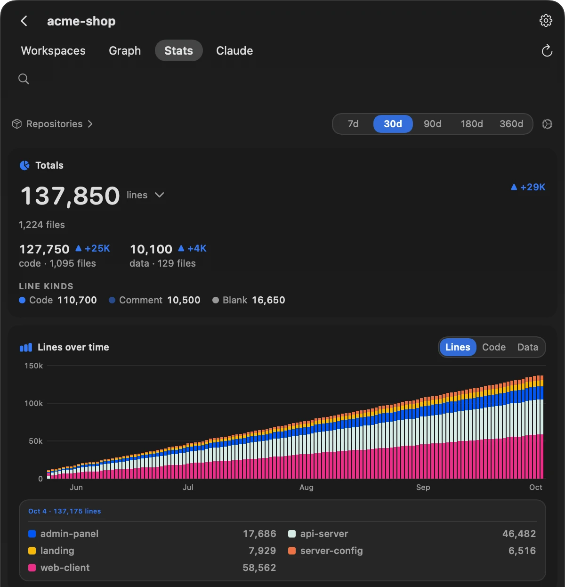Select the Stats tab

179,50
